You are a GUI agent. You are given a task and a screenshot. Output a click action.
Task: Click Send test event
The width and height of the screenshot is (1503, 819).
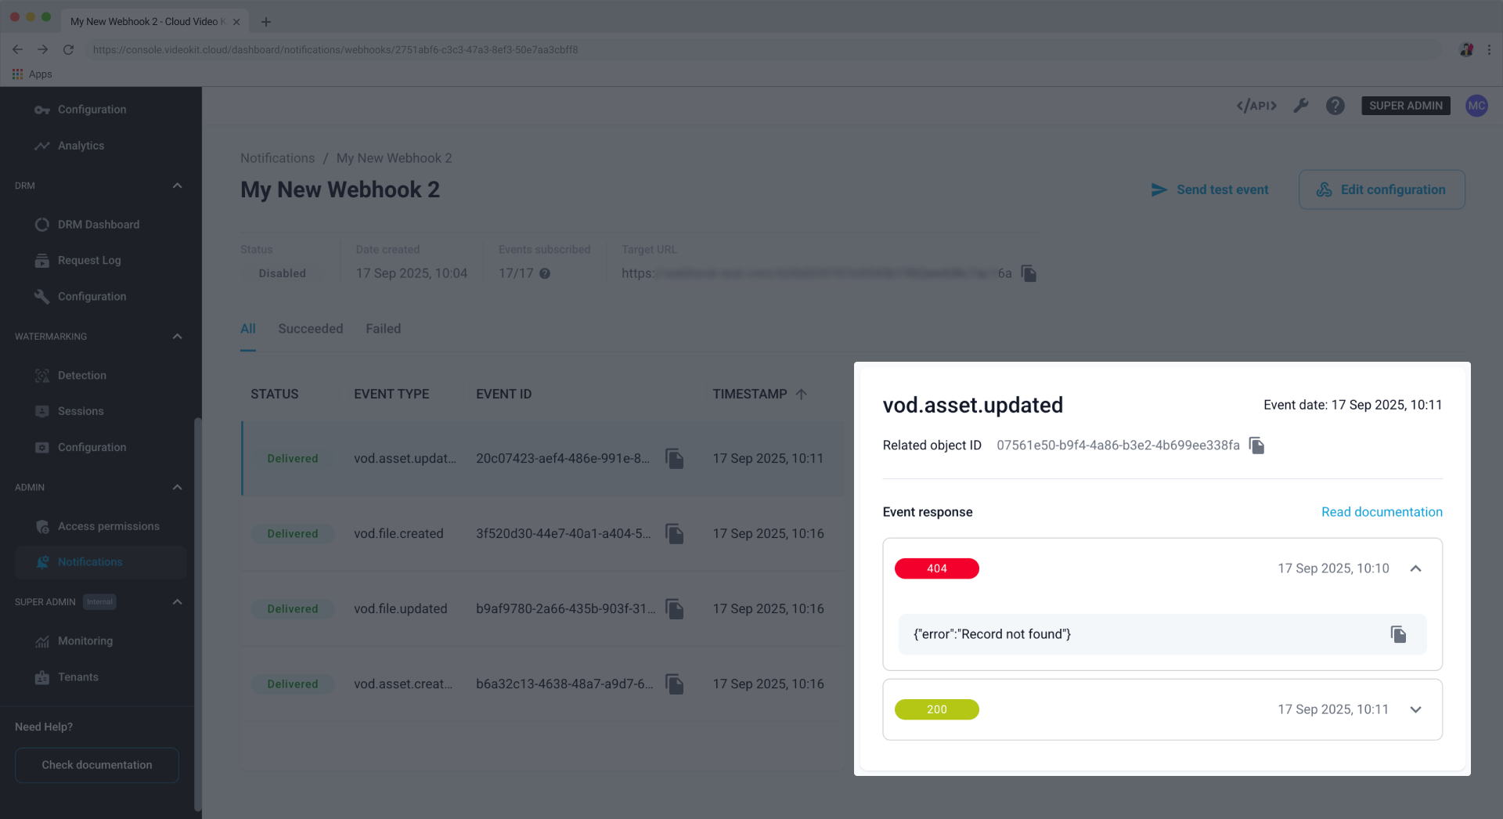tap(1209, 189)
